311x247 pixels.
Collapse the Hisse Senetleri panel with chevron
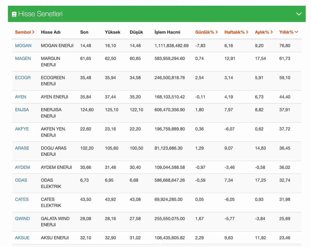pyautogui.click(x=299, y=14)
